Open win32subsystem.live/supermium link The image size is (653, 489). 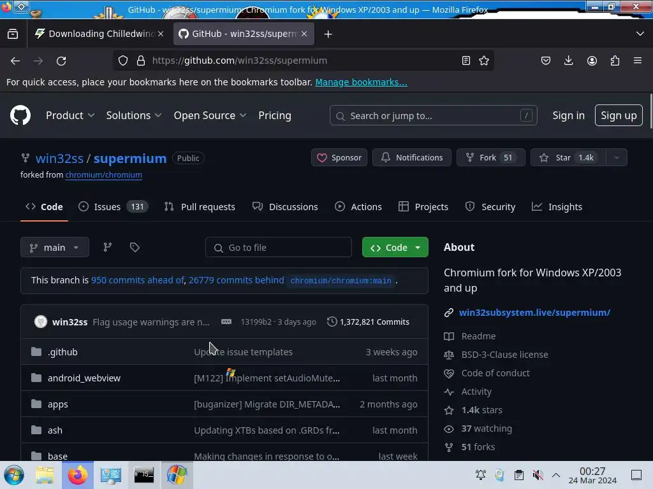point(535,313)
